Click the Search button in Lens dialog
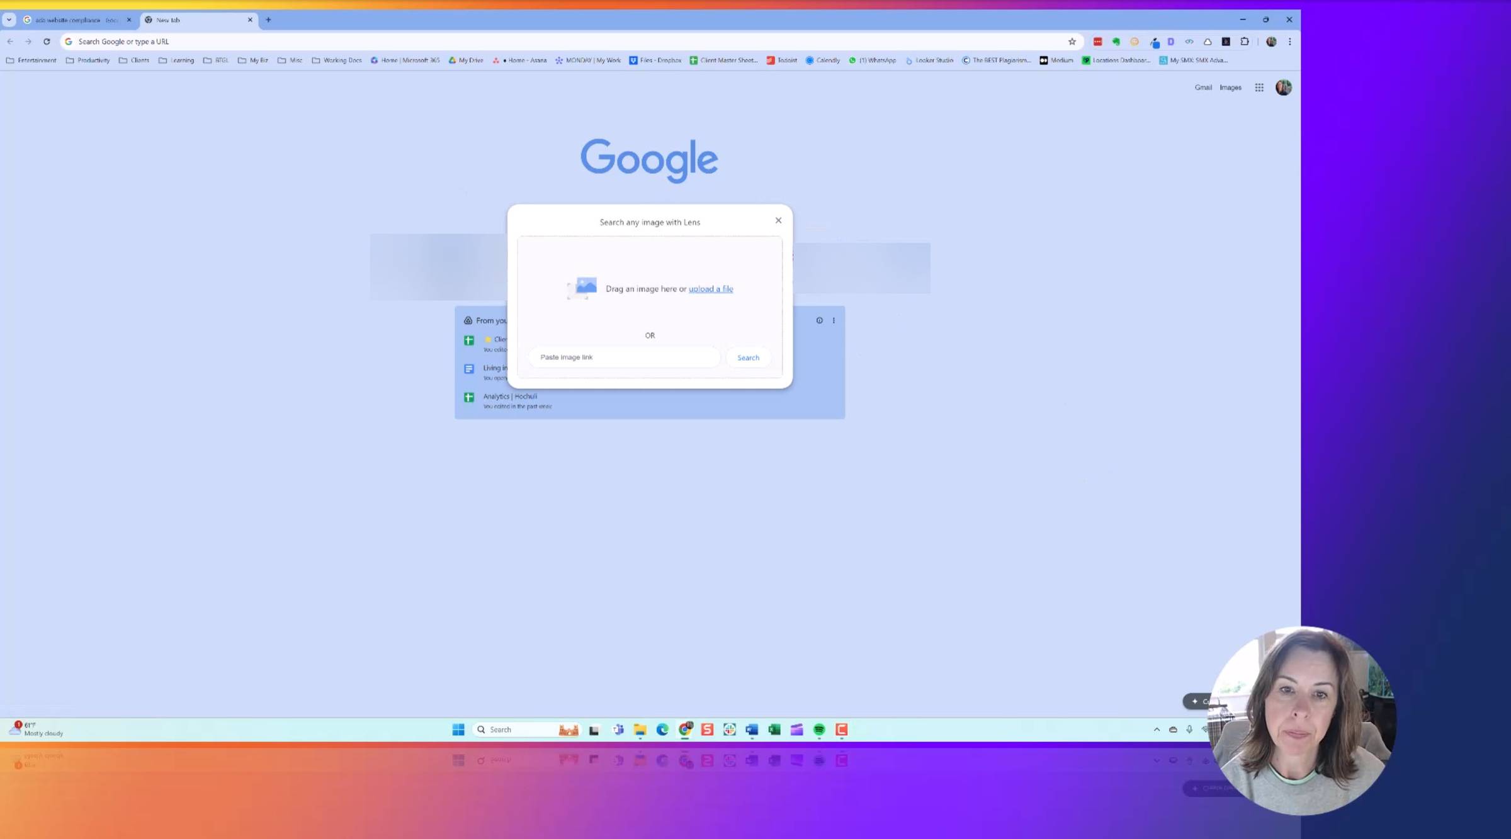This screenshot has height=839, width=1511. click(x=748, y=358)
